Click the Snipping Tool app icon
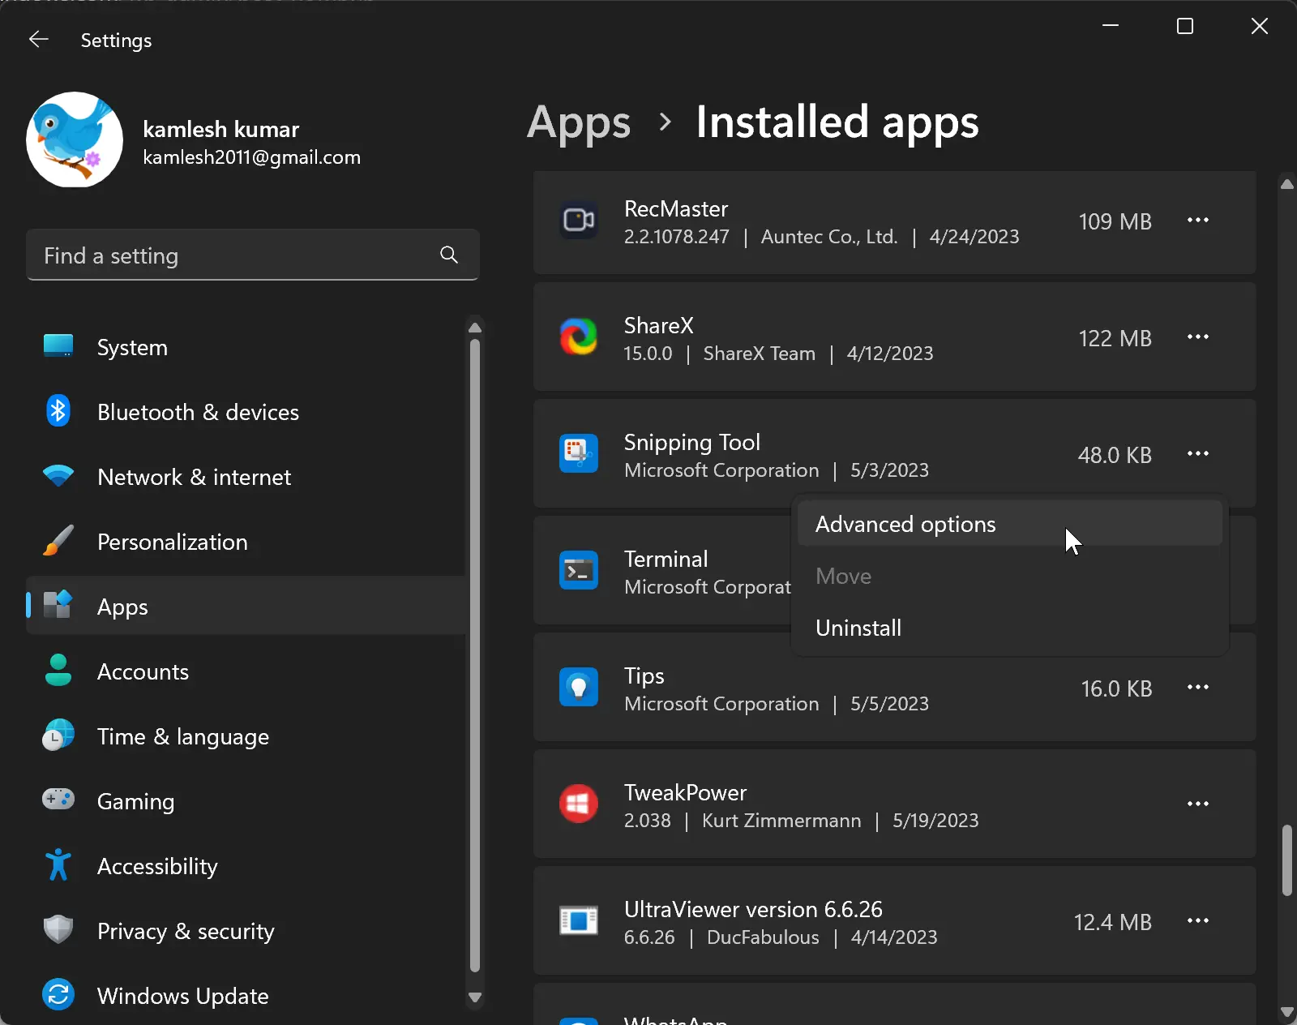Image resolution: width=1297 pixels, height=1025 pixels. [x=579, y=454]
